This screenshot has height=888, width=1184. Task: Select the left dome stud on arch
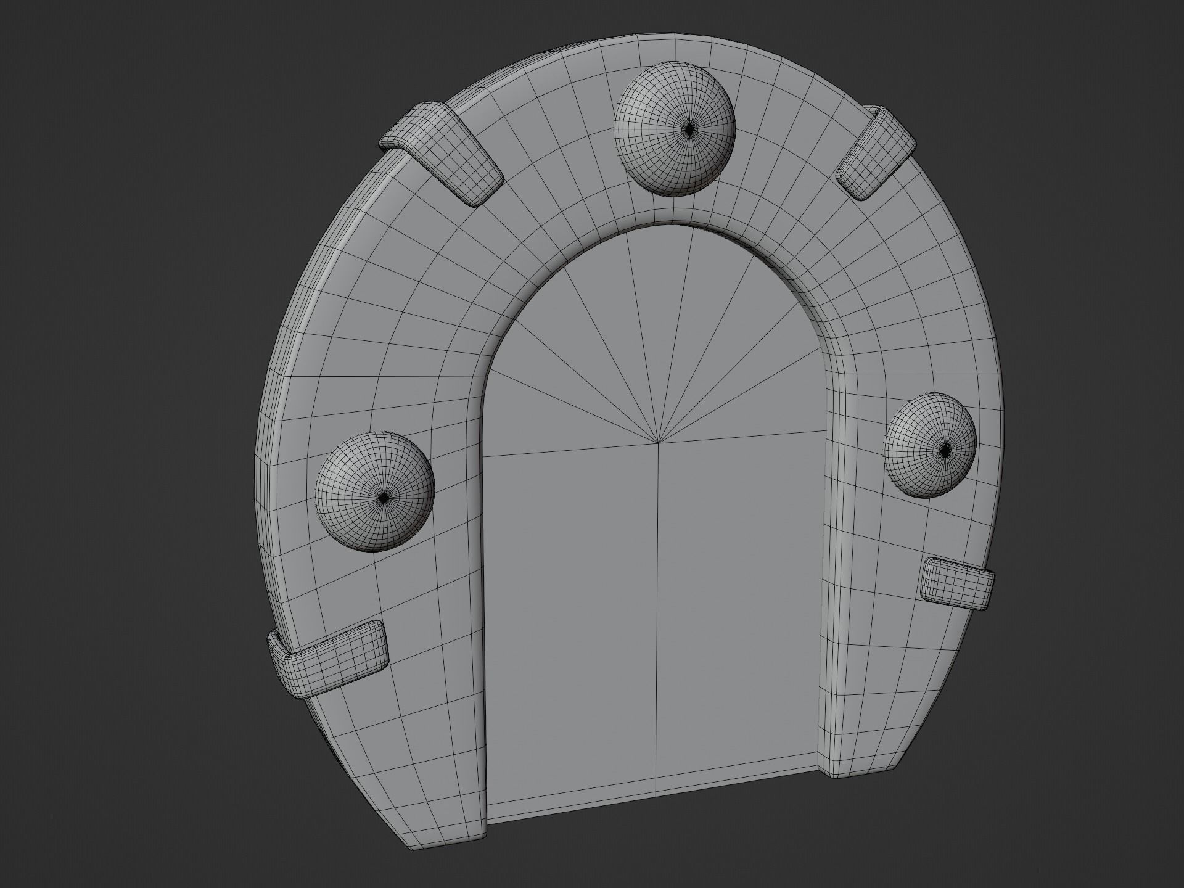coord(375,491)
